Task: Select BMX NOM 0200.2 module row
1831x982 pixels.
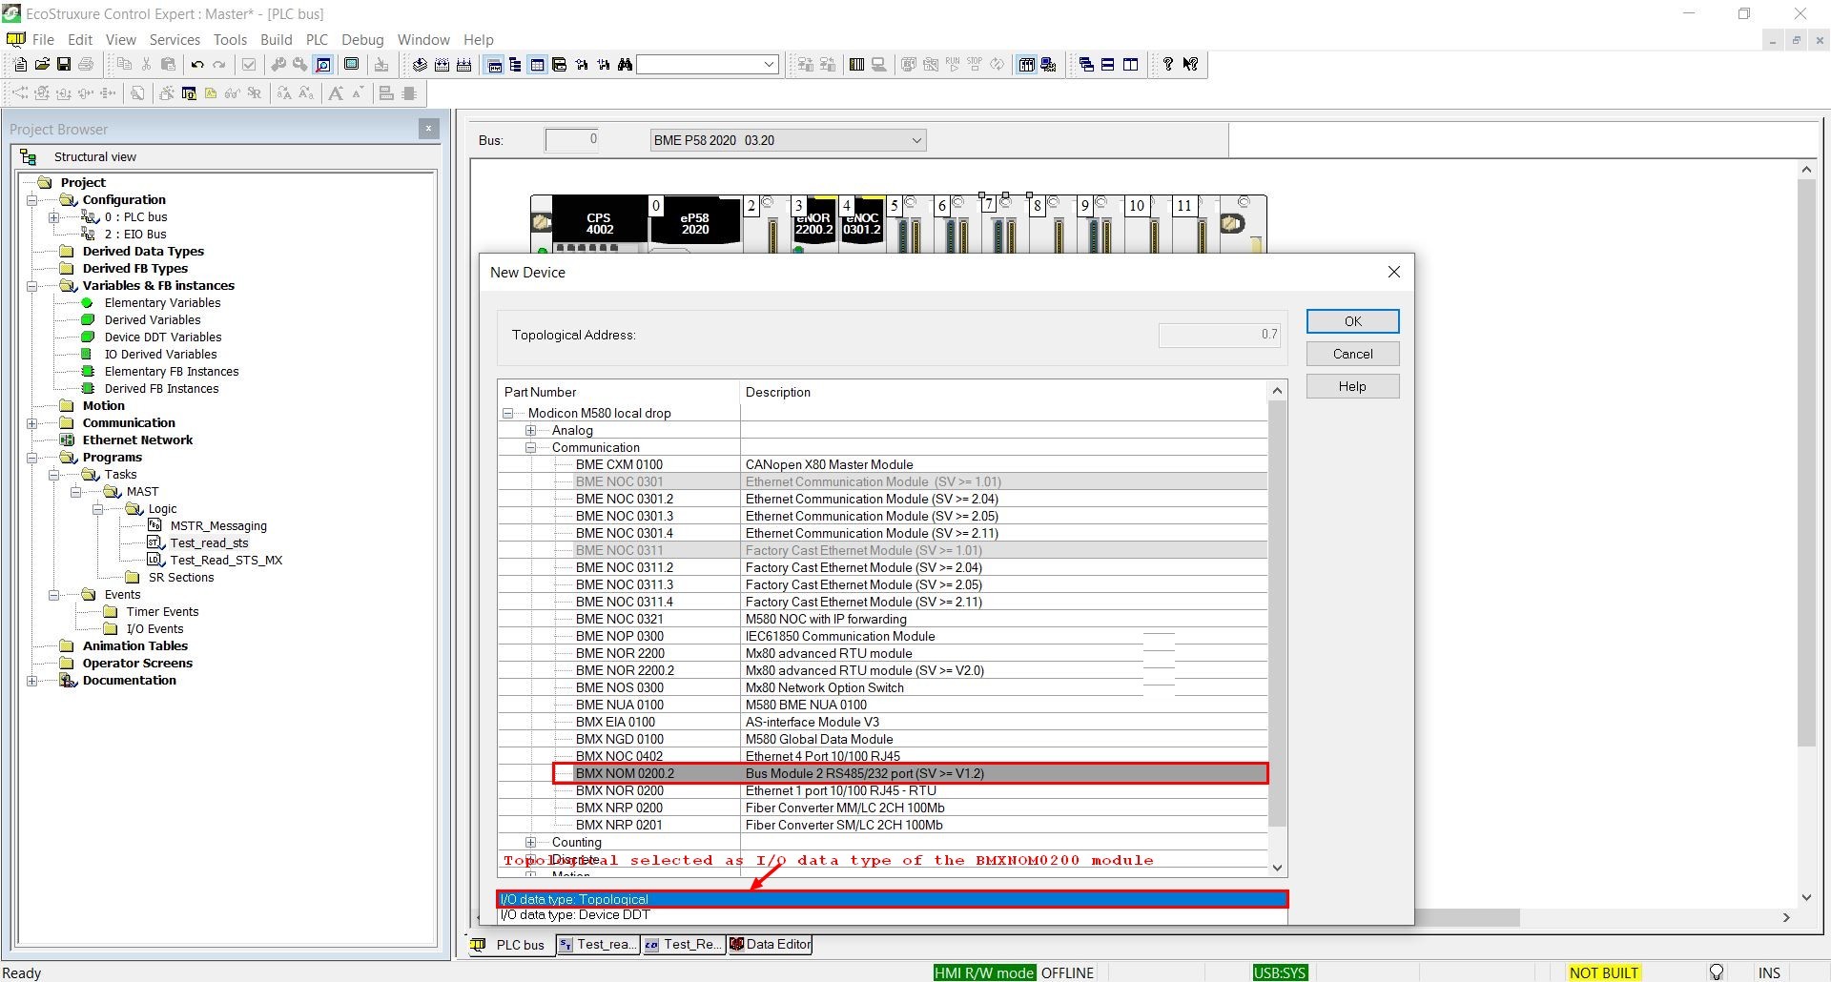Action: click(911, 773)
